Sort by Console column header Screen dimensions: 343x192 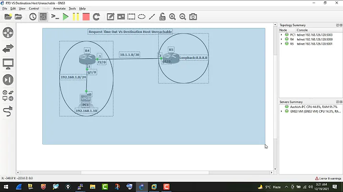(x=319, y=30)
